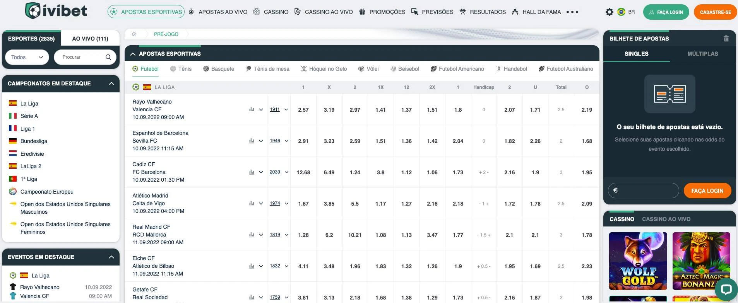Click Cadastre-se register button
This screenshot has height=303, width=738.
click(715, 12)
